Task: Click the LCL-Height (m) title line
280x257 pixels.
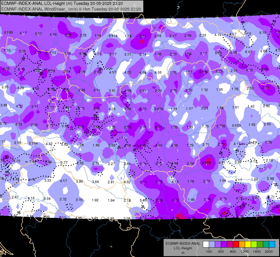Action: pyautogui.click(x=62, y=3)
